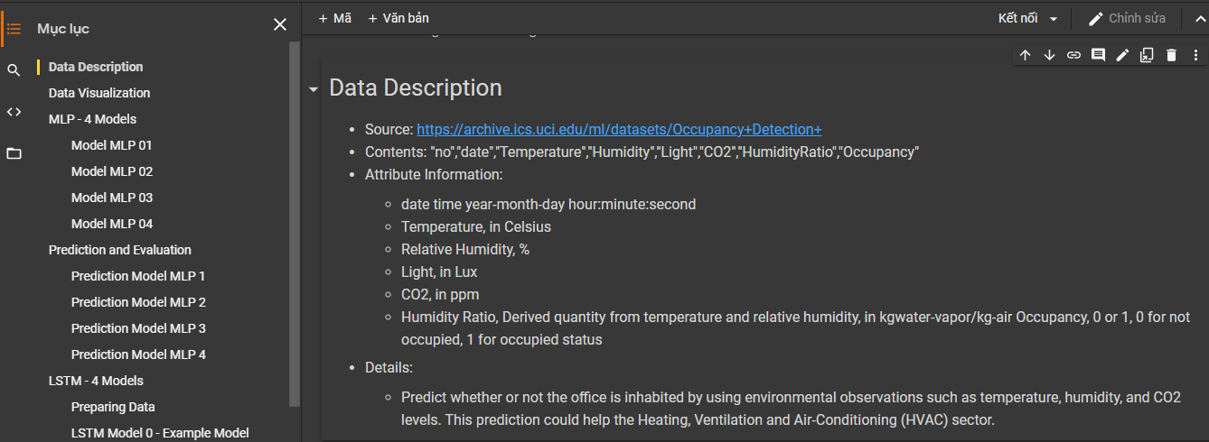Edit cell using the pencil icon
This screenshot has height=442, width=1209.
(x=1122, y=55)
